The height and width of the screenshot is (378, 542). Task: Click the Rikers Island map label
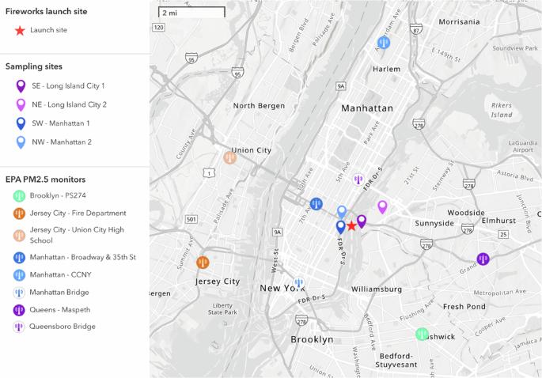[500, 110]
